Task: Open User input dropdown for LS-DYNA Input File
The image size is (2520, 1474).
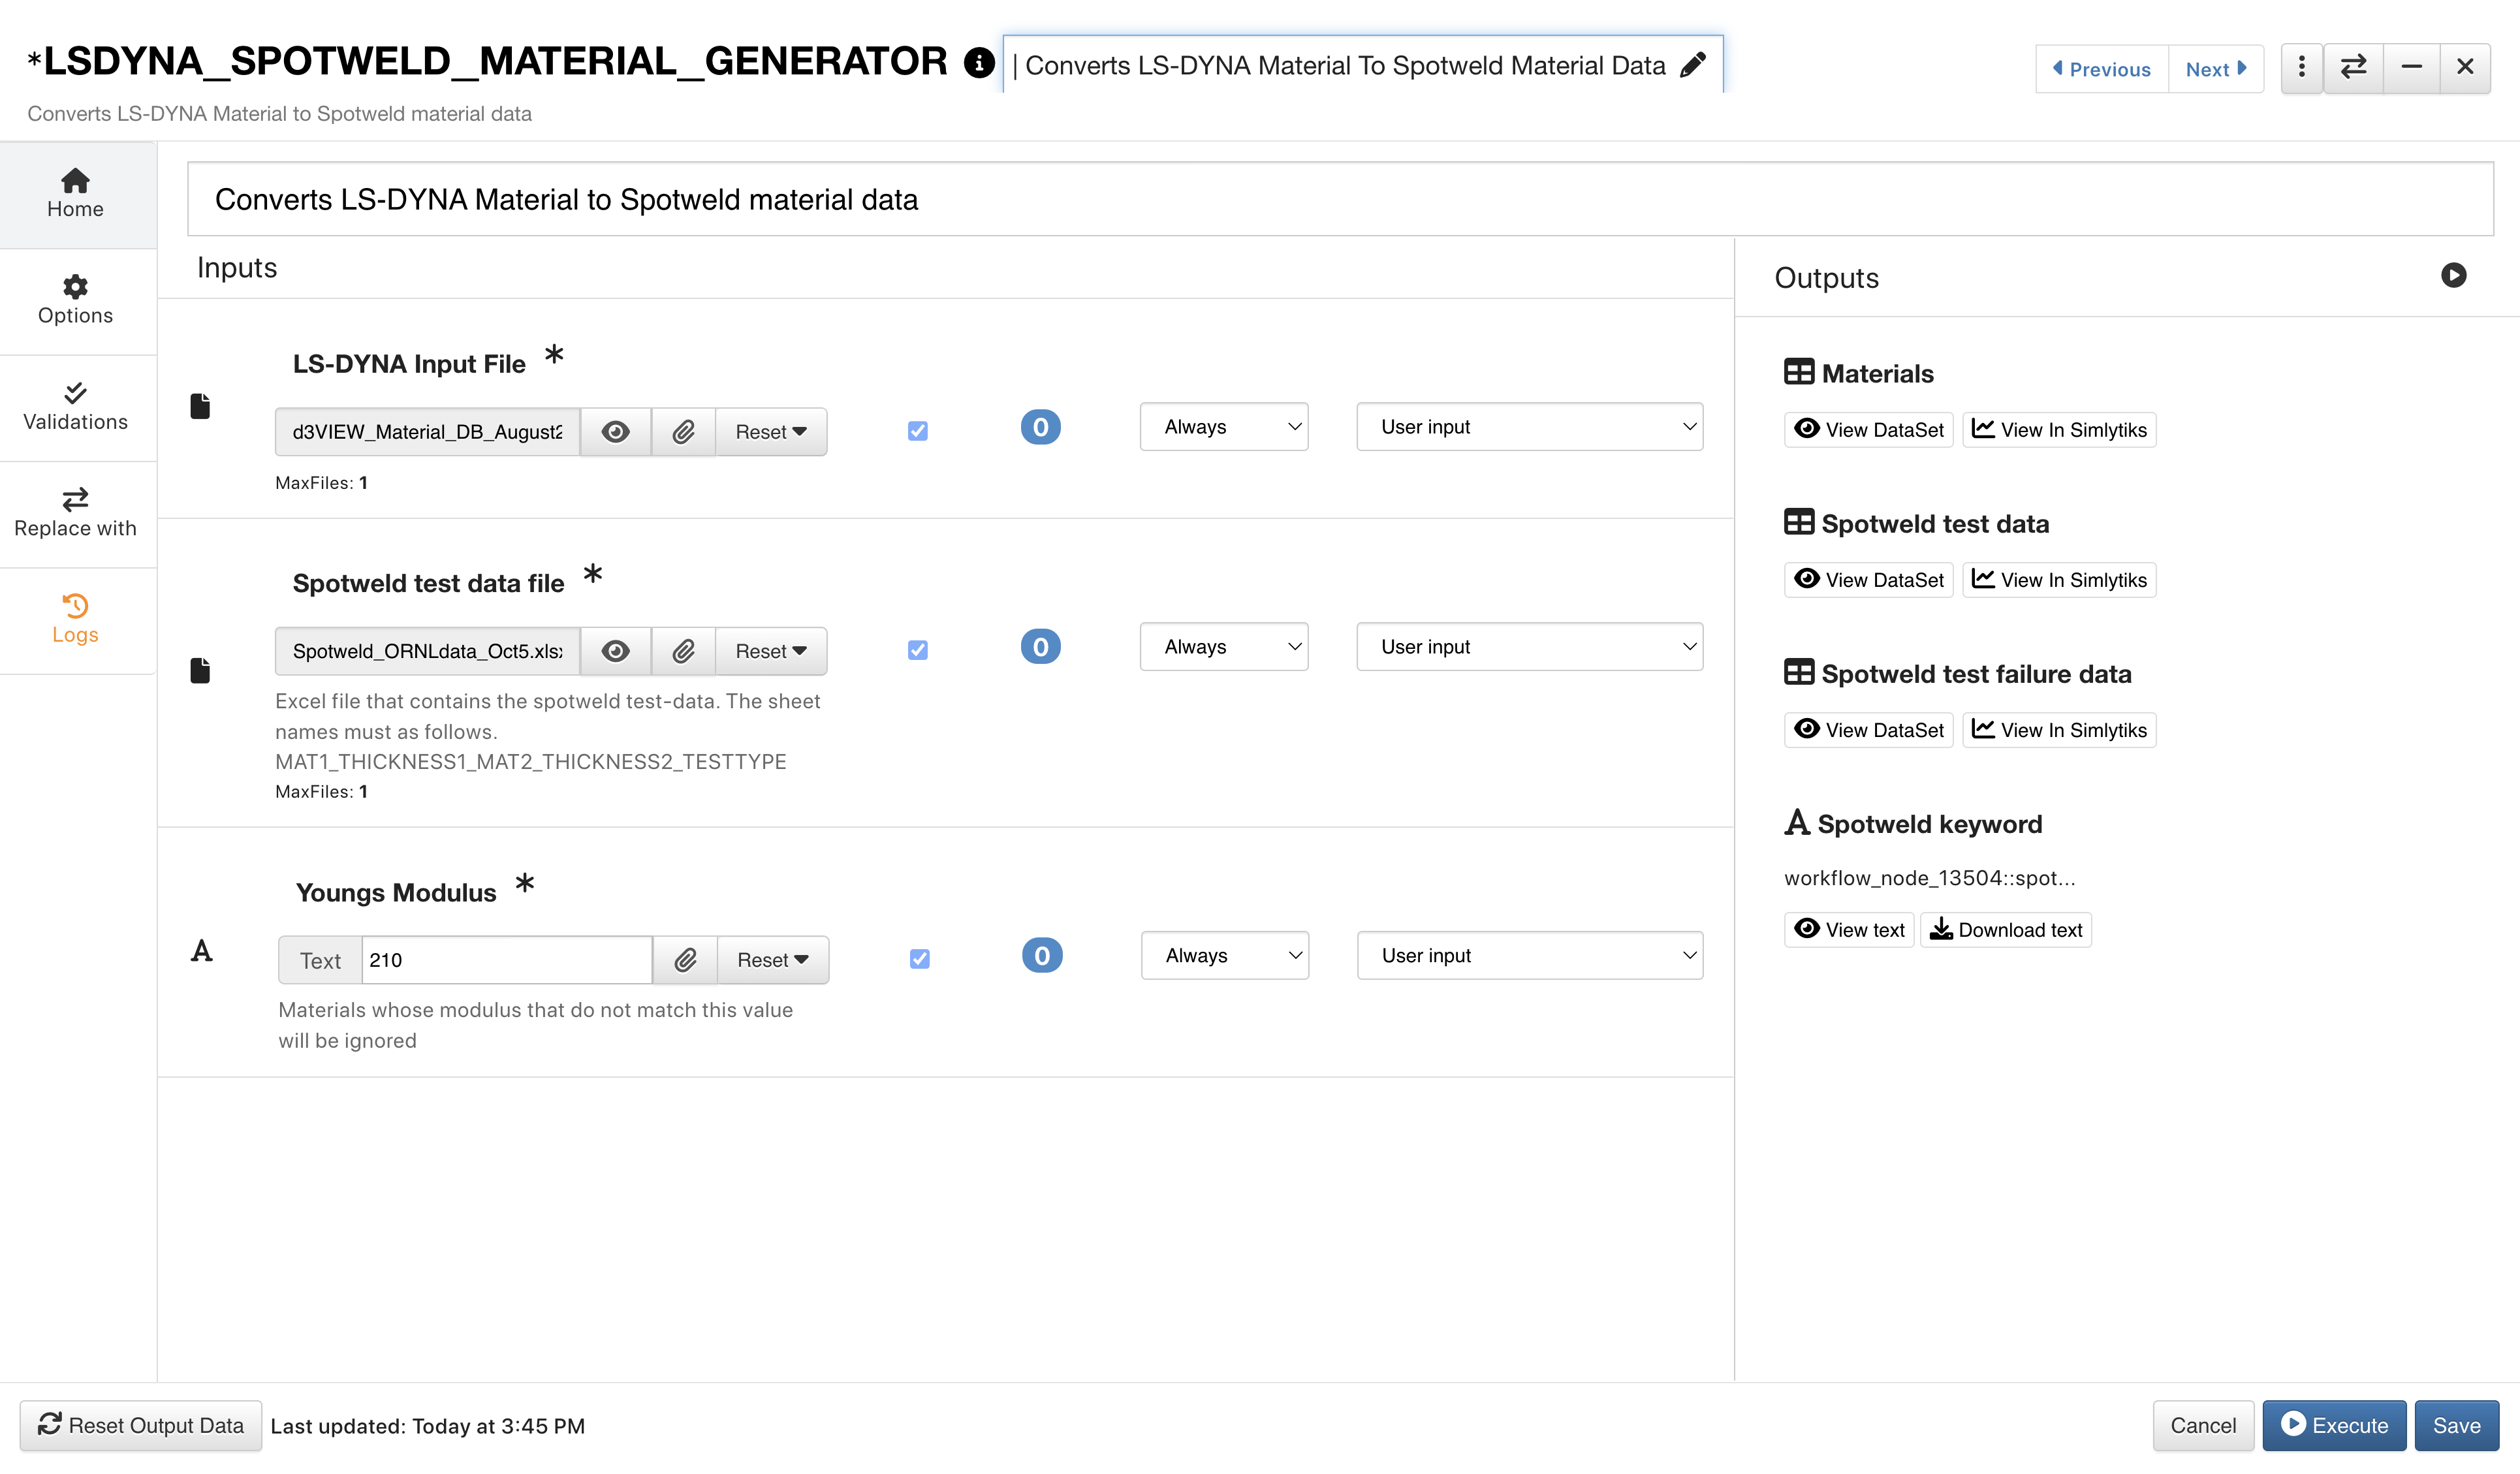Action: click(1529, 427)
